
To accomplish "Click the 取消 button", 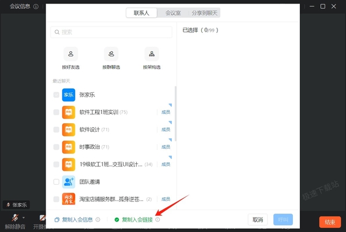I will click(258, 220).
